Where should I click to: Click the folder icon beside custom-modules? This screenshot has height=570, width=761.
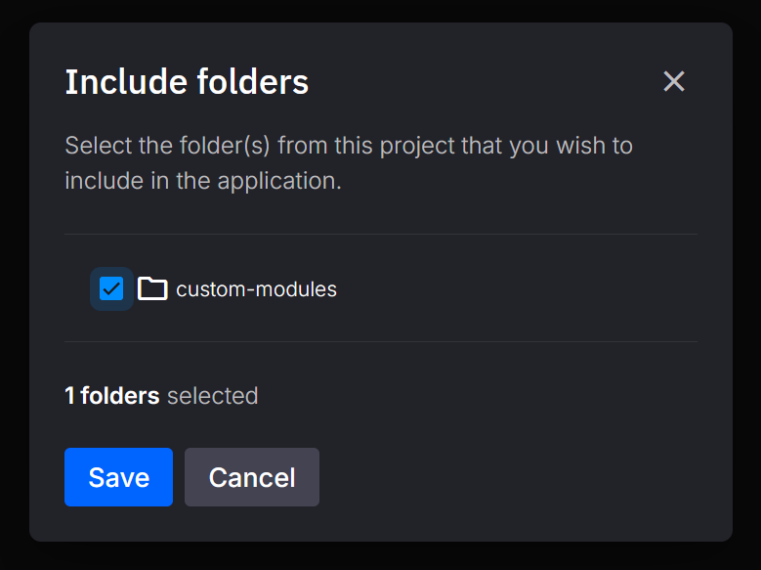point(152,288)
